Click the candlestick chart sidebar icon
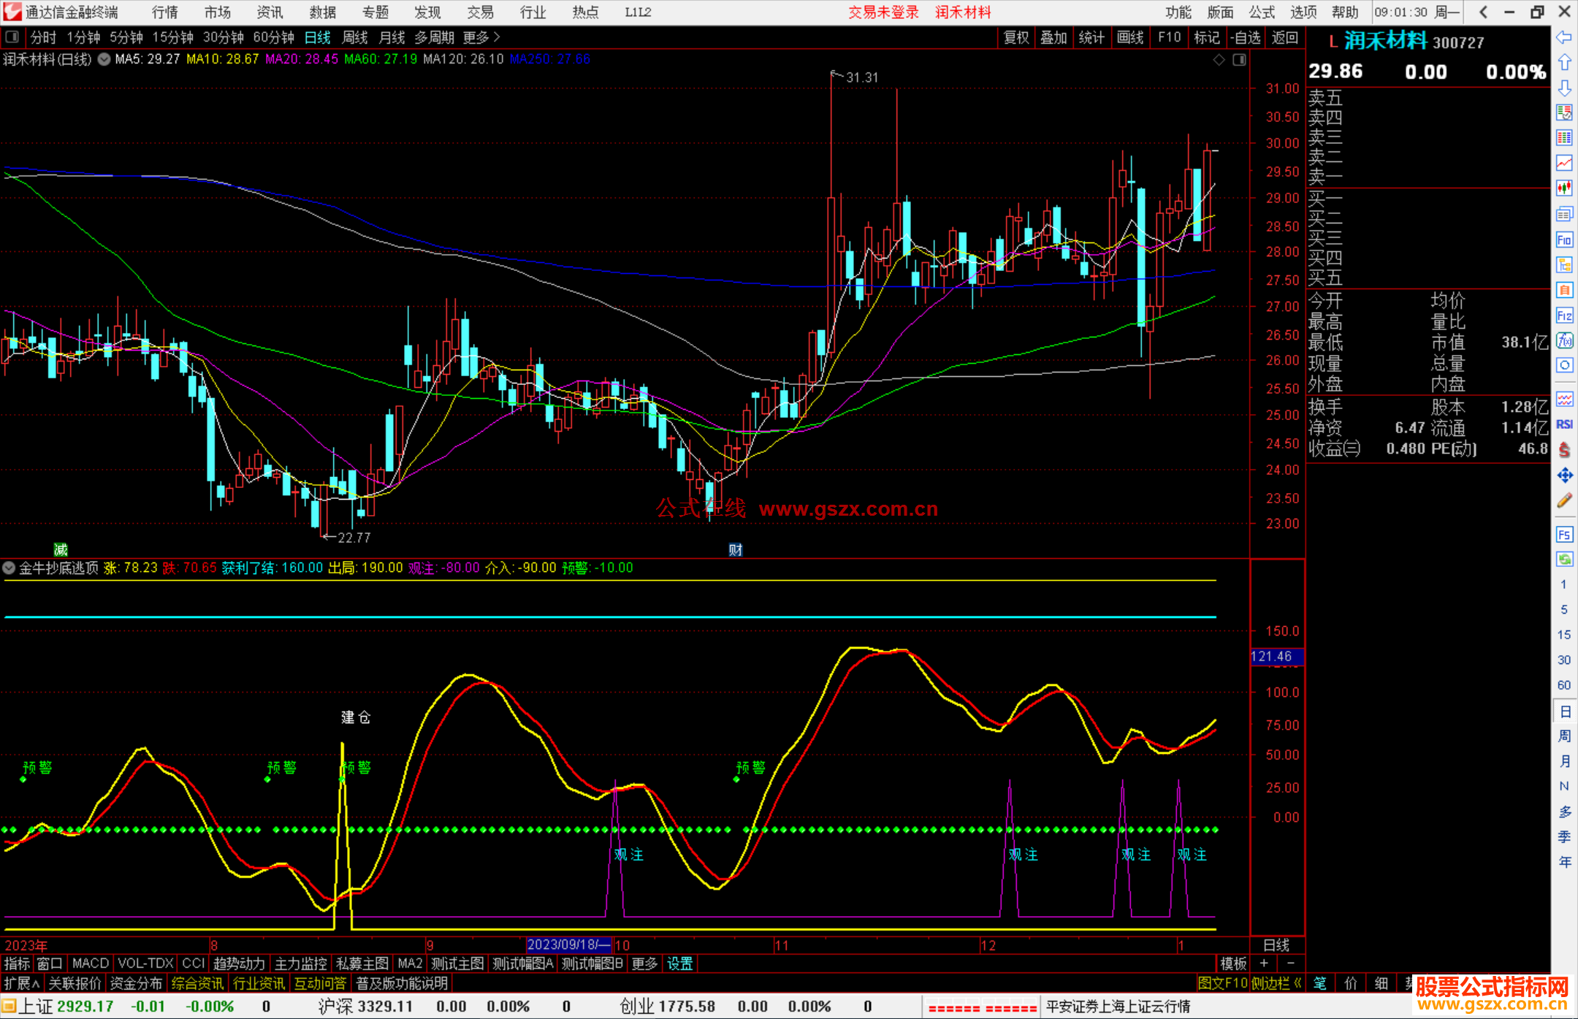Viewport: 1578px width, 1019px height. [x=1564, y=188]
